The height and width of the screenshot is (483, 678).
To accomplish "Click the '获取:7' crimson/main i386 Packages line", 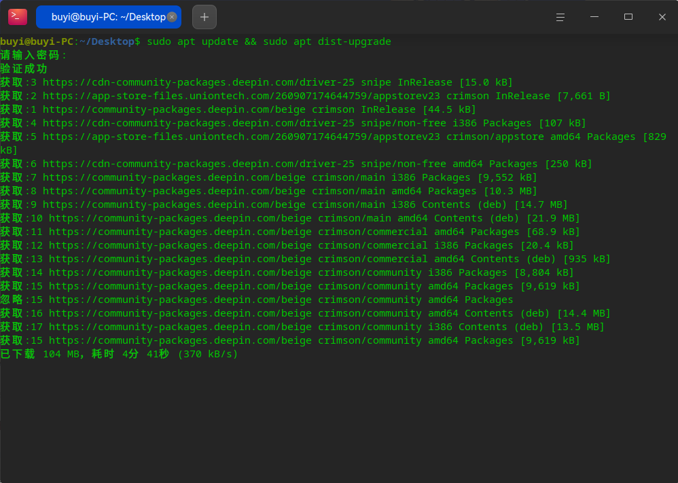I will tap(268, 177).
